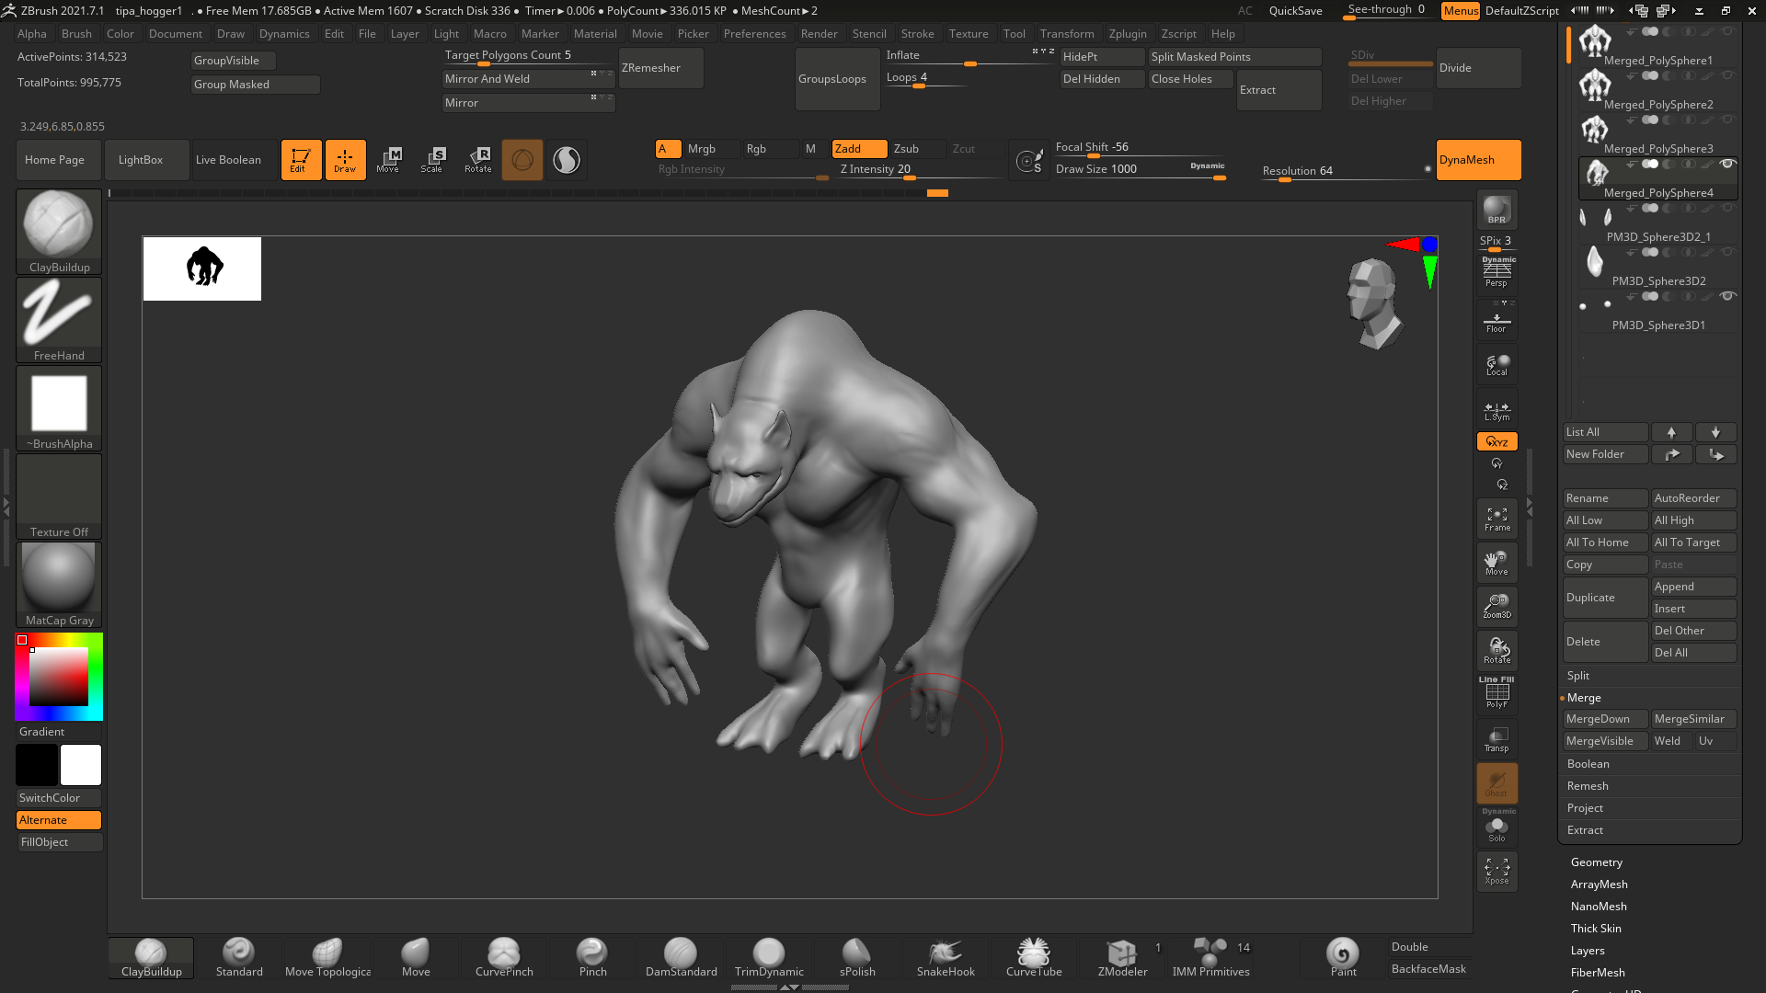Toggle Persp perspective view
The height and width of the screenshot is (993, 1766).
[x=1497, y=272]
